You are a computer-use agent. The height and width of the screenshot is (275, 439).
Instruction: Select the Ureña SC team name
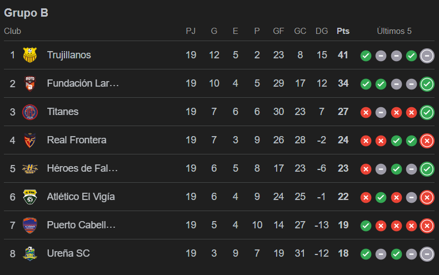pos(68,253)
